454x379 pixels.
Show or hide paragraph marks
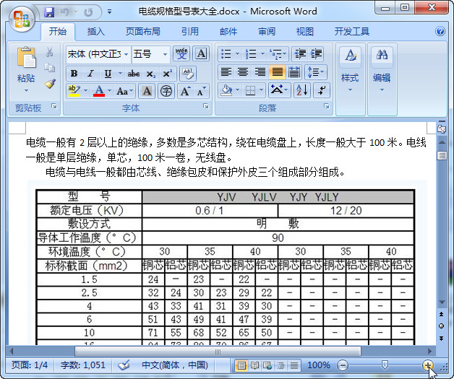(x=322, y=90)
